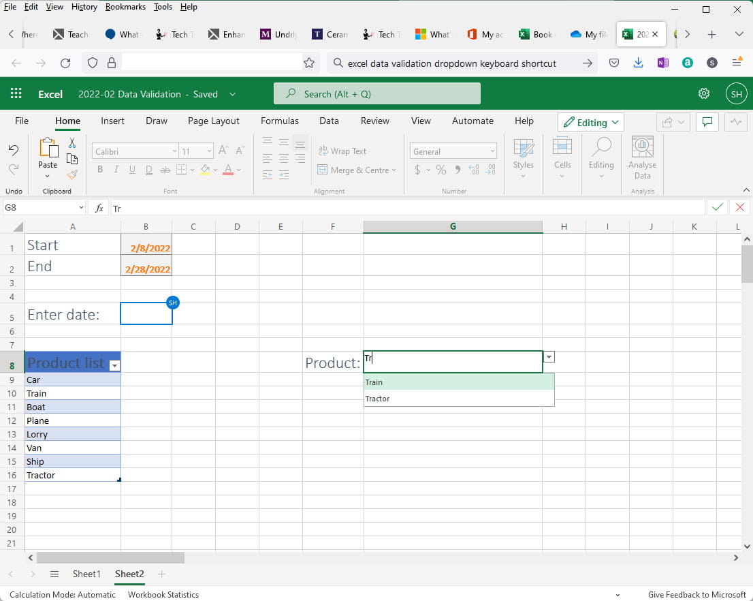Image resolution: width=753 pixels, height=601 pixels.
Task: Toggle Italic formatting in Font group
Action: [116, 170]
